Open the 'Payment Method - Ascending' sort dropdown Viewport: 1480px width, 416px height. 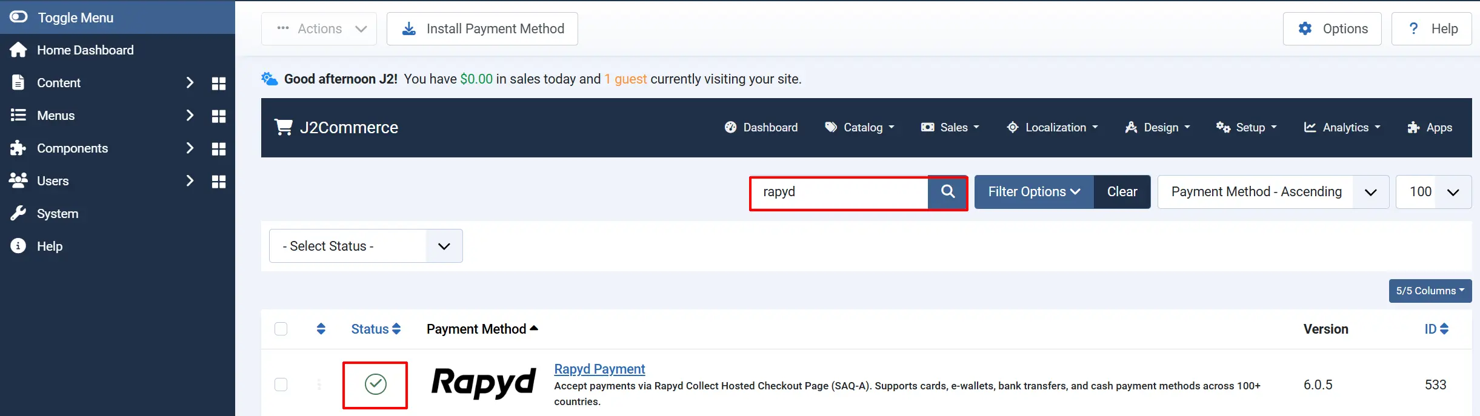(1273, 192)
